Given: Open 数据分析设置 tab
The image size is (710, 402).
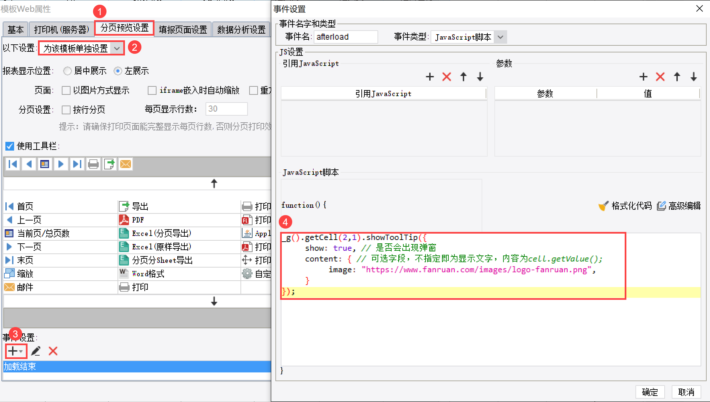Looking at the screenshot, I should (x=241, y=30).
